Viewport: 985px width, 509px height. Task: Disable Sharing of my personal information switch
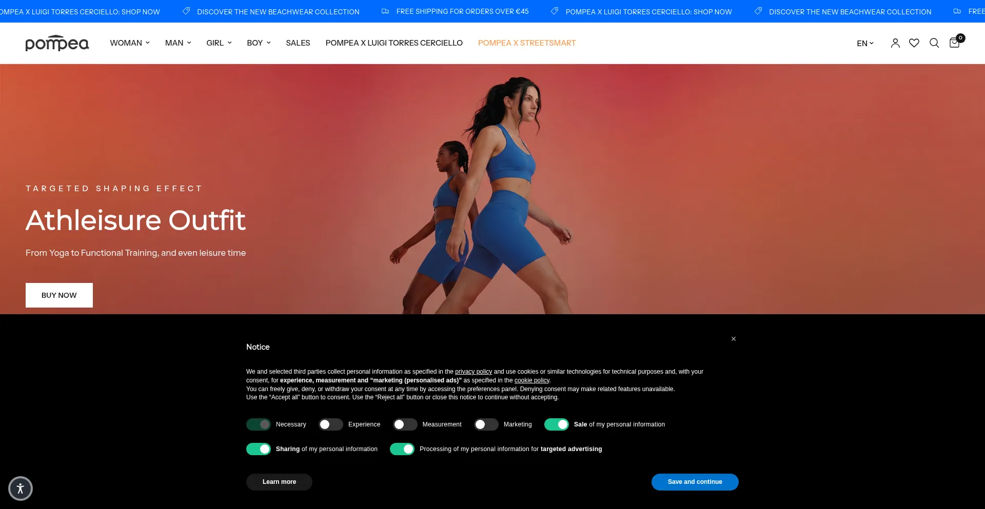[259, 449]
